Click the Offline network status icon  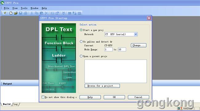tap(180, 108)
